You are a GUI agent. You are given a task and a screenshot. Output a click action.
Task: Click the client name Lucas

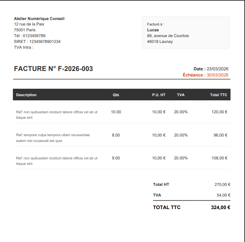(153, 30)
